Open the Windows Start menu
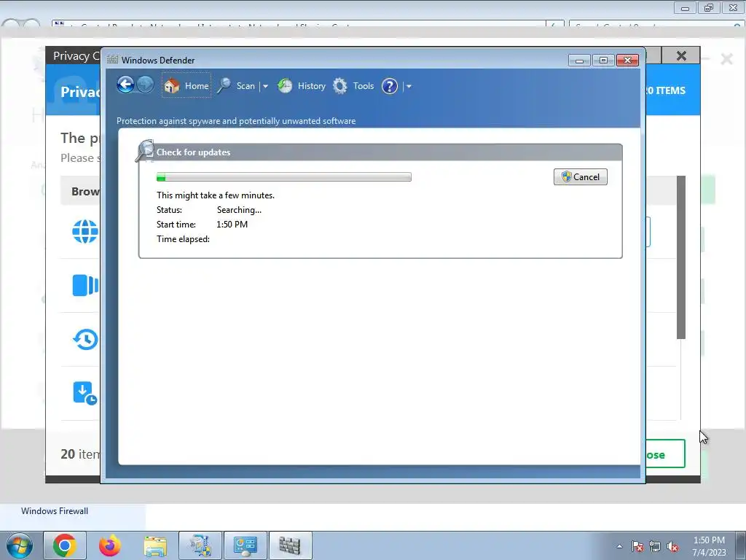746x560 pixels. 20,546
